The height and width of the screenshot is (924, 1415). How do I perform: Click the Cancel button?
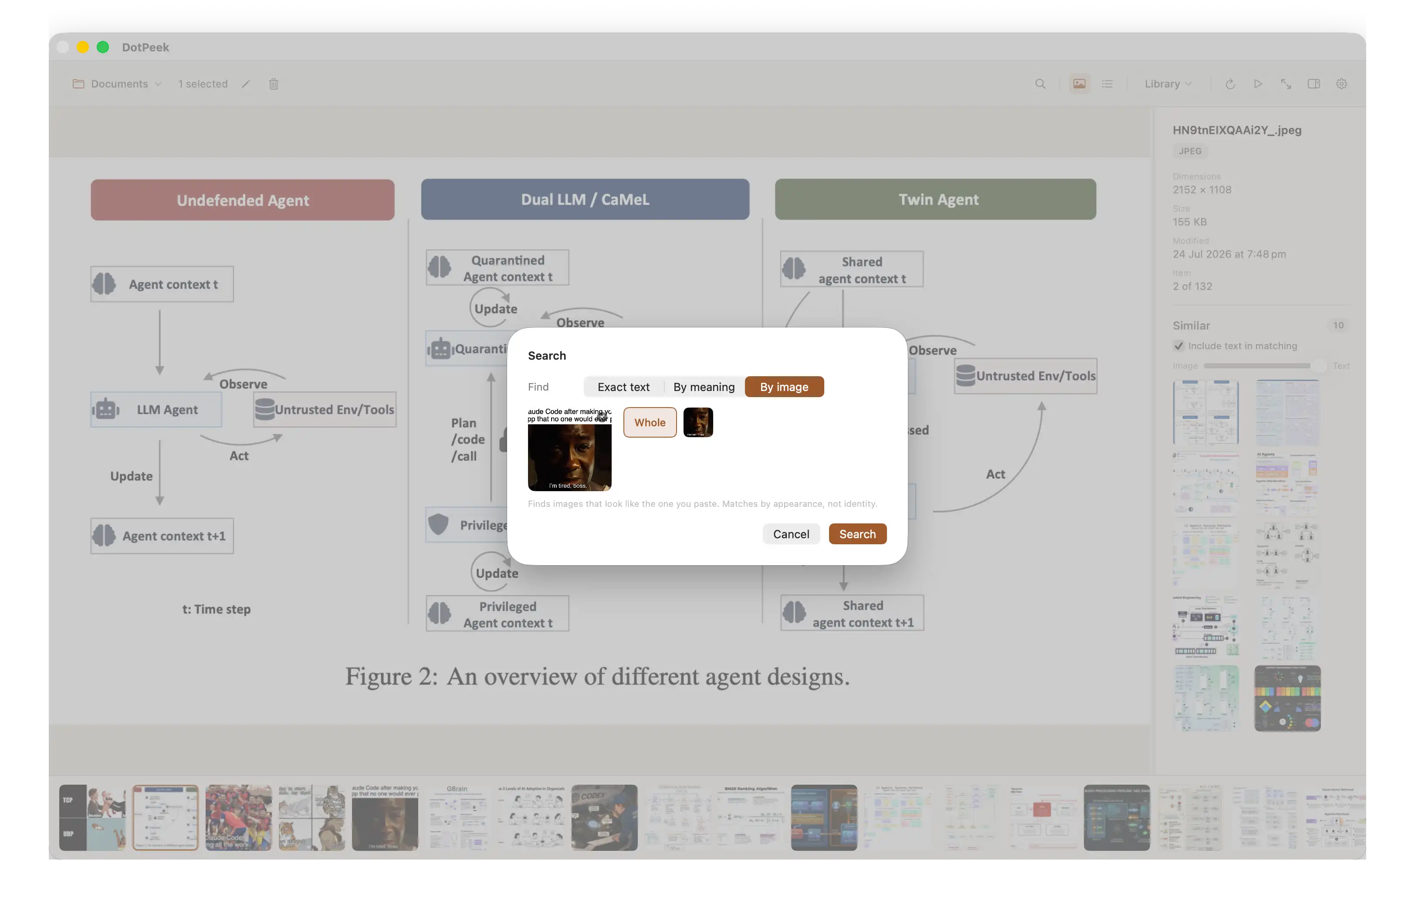(x=791, y=534)
